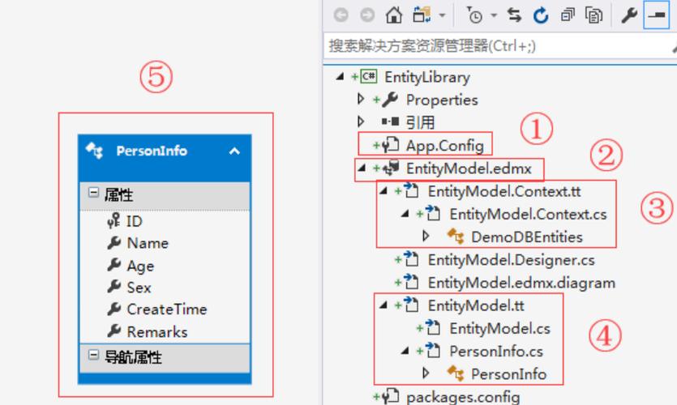The width and height of the screenshot is (677, 405).
Task: Select EntityModel.edmx.diagram file
Action: click(521, 283)
